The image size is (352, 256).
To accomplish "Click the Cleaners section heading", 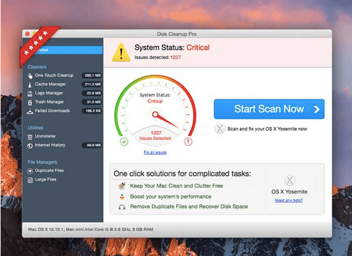I will pyautogui.click(x=37, y=67).
